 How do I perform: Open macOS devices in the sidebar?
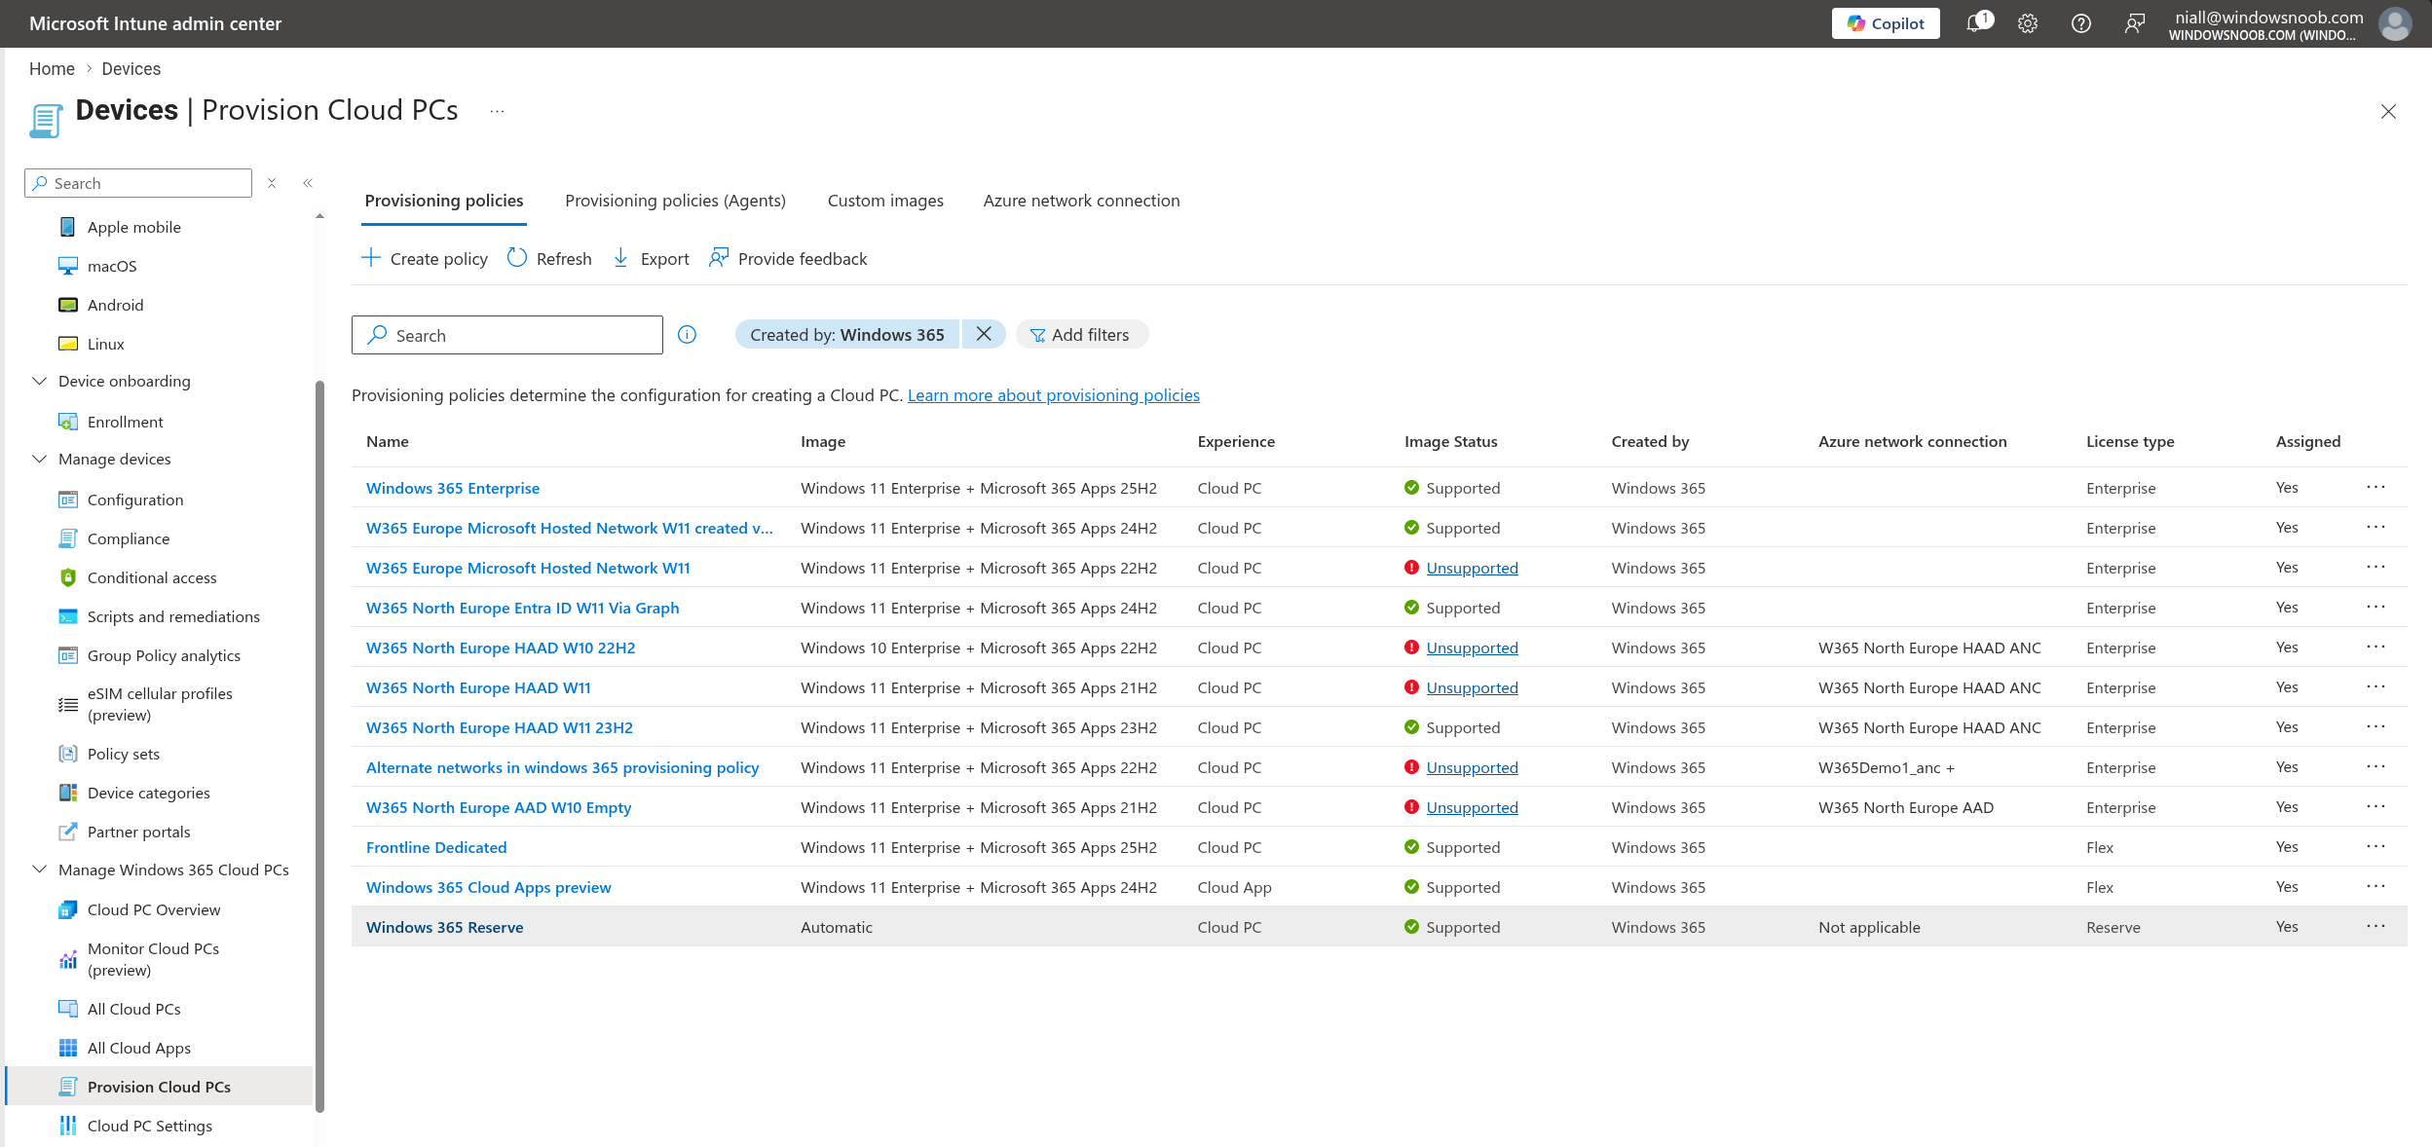pos(112,266)
